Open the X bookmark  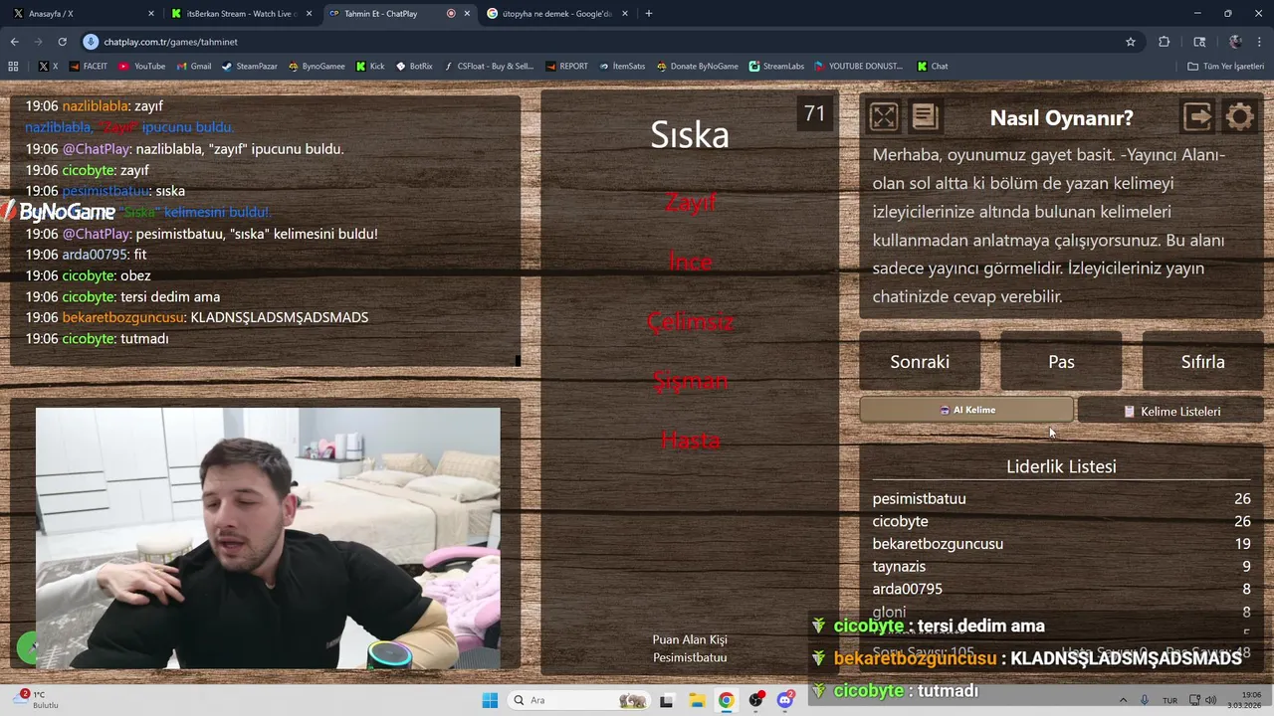[x=49, y=67]
